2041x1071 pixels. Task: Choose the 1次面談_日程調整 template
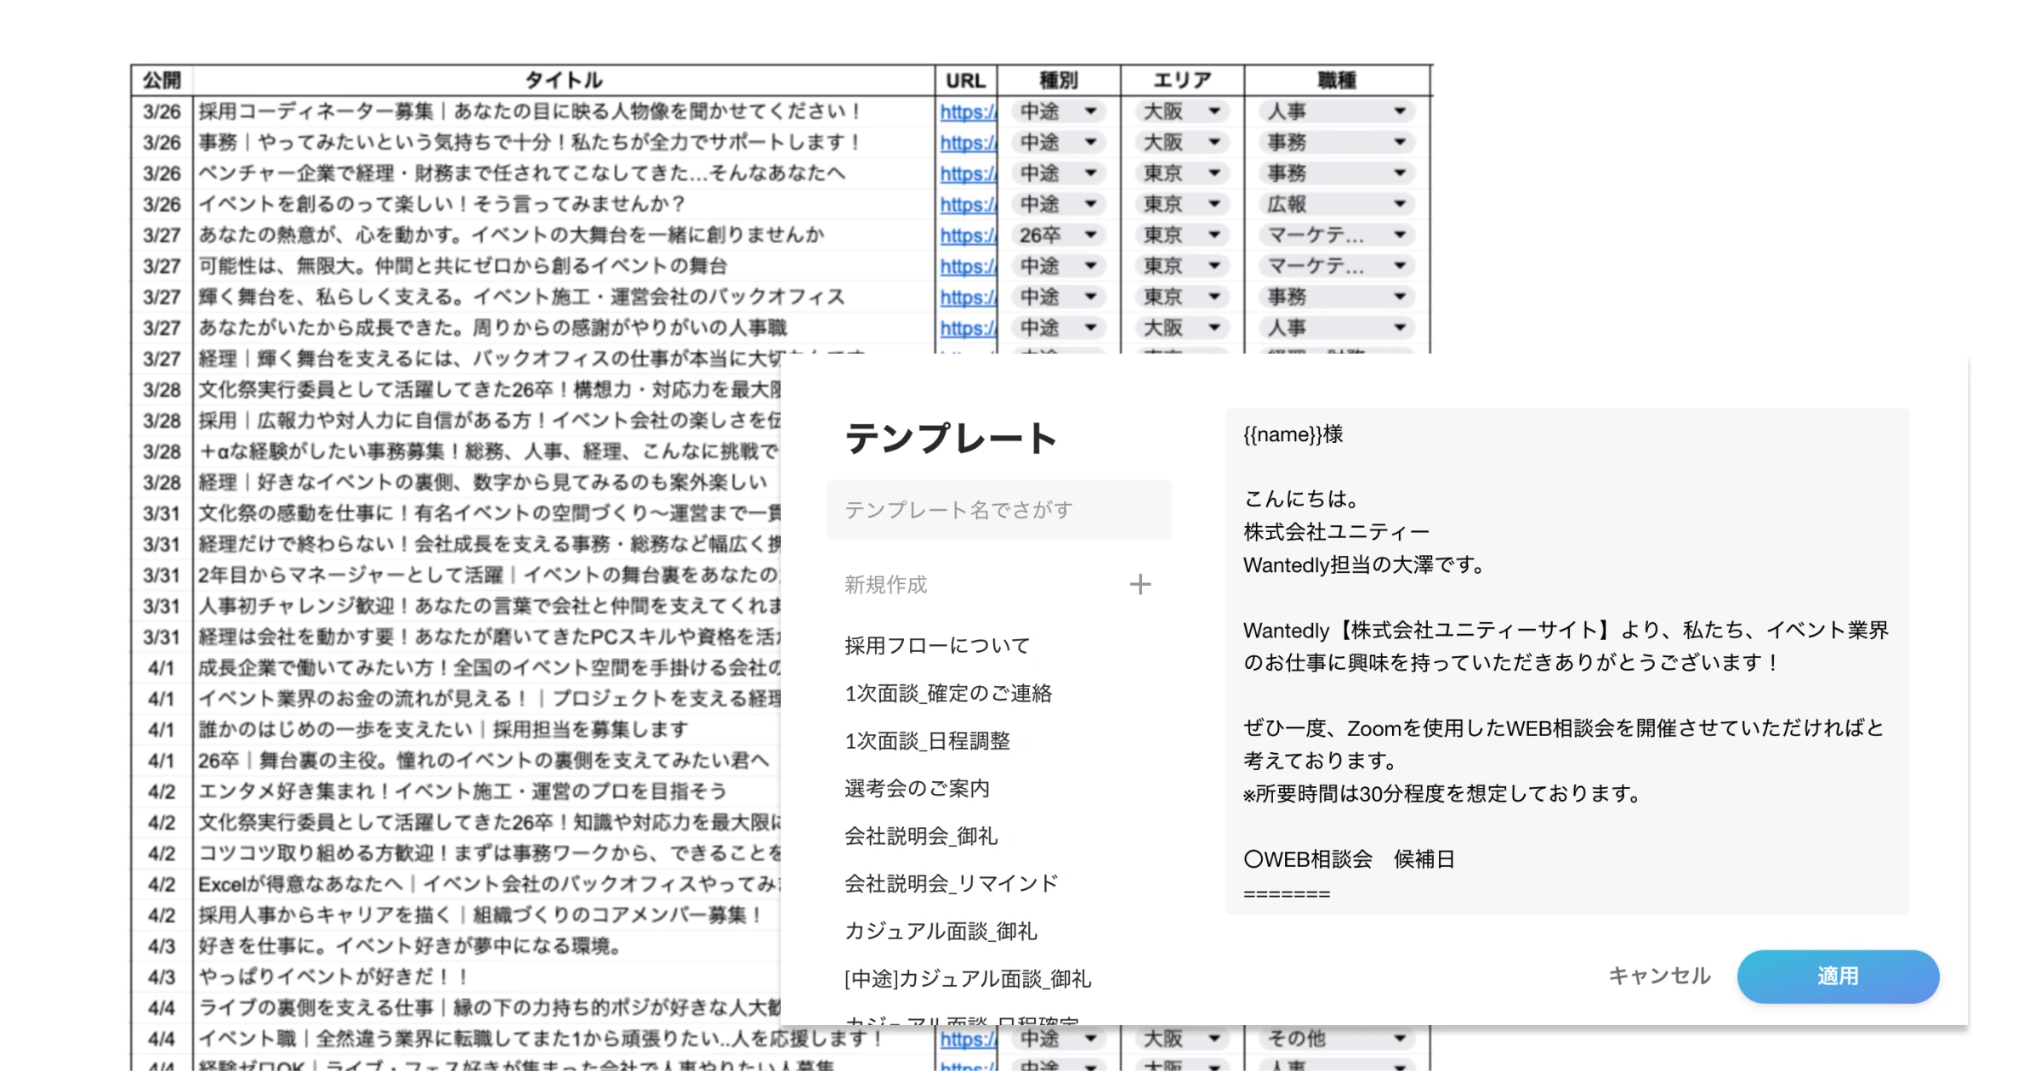927,740
